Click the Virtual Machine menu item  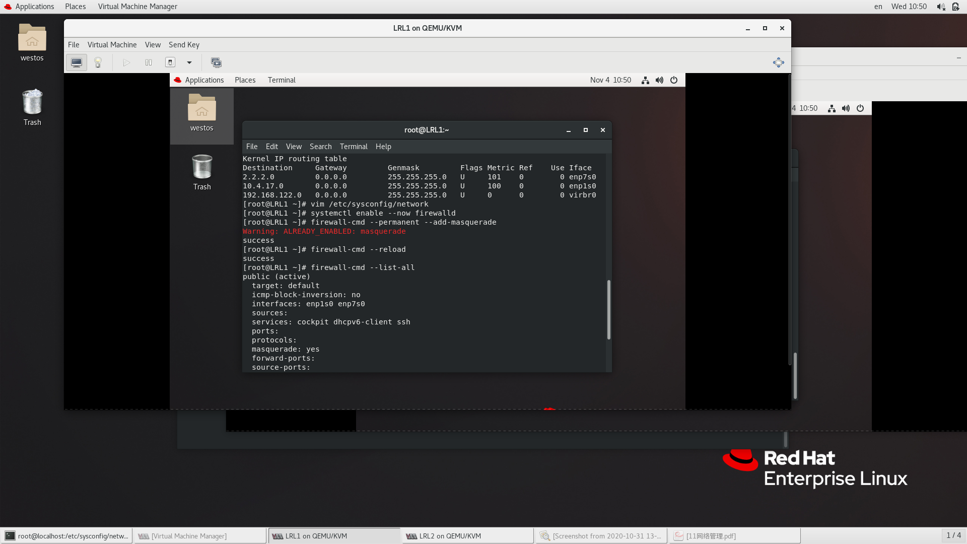[112, 44]
